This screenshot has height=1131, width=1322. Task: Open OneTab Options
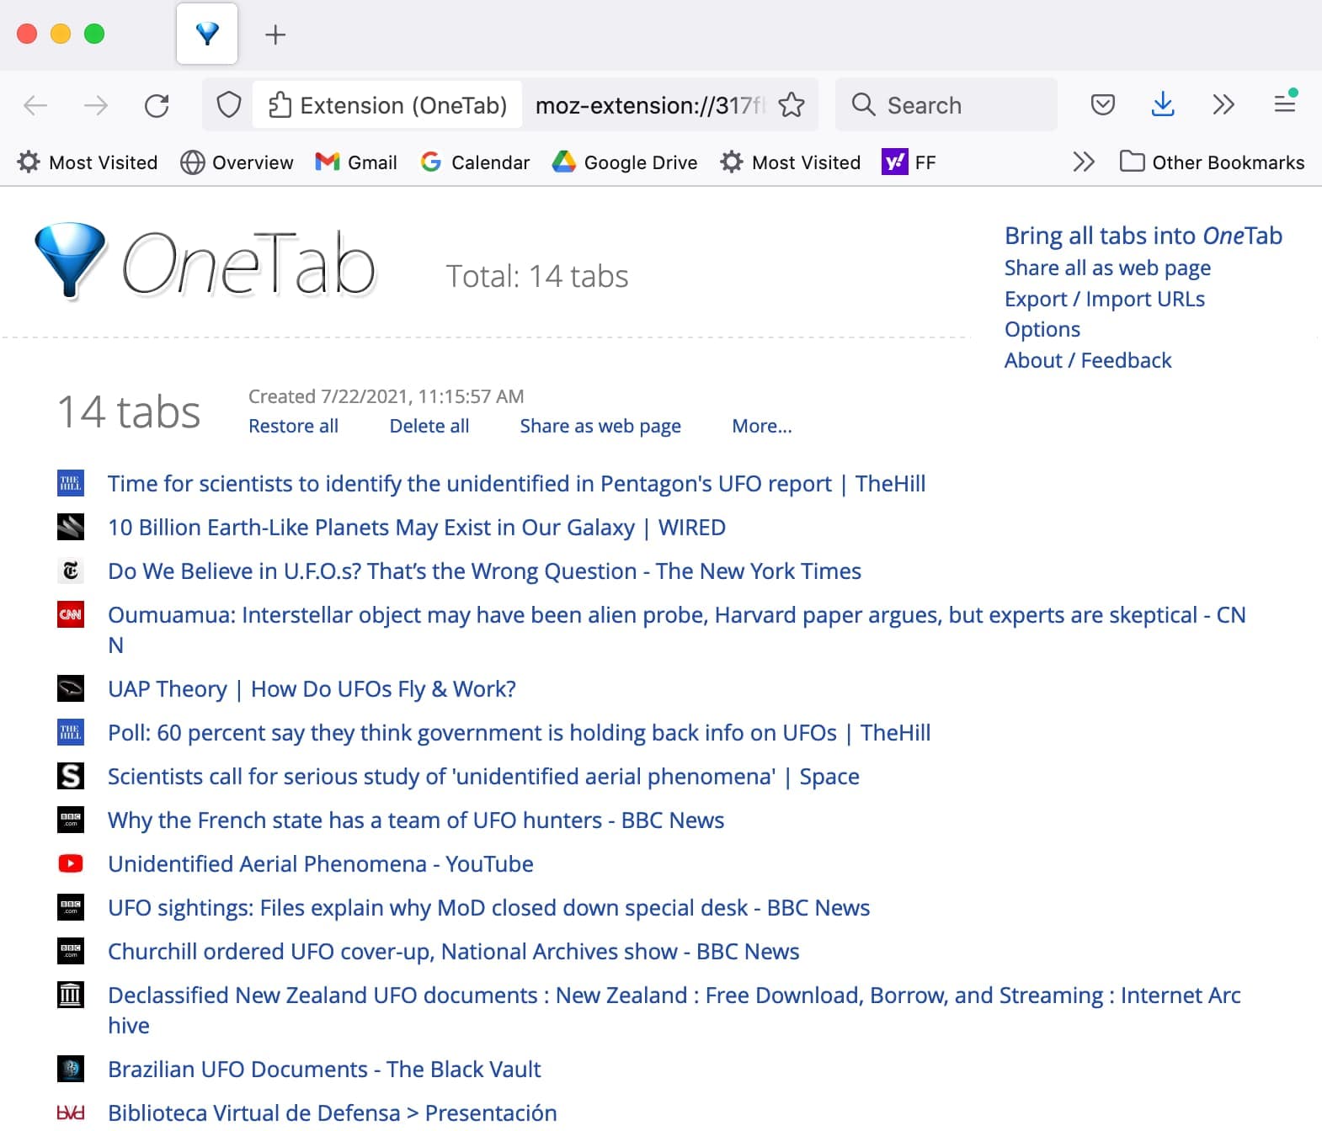1042,329
